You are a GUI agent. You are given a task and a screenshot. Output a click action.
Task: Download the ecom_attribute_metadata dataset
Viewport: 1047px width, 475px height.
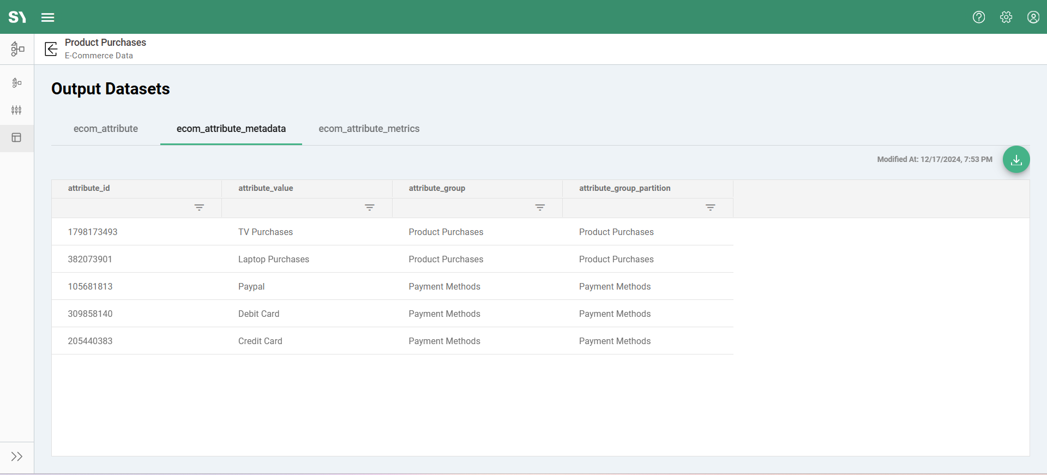coord(1016,160)
